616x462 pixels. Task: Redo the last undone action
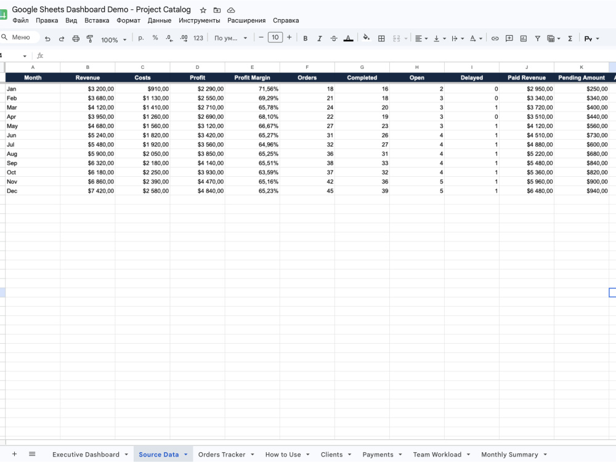point(62,38)
